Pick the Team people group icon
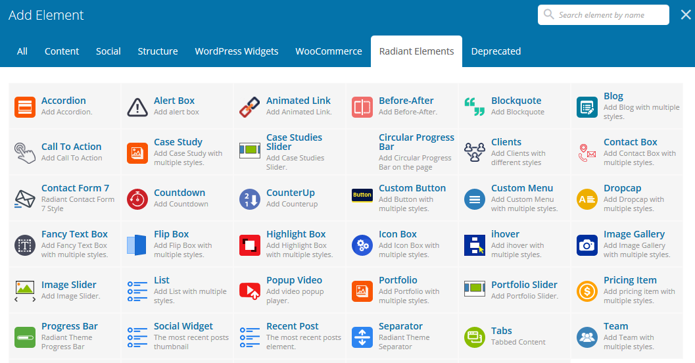This screenshot has height=363, width=695. click(x=587, y=337)
